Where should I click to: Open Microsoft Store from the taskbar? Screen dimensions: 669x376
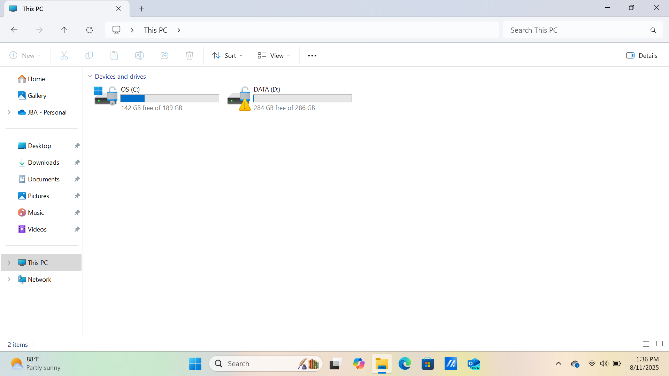pyautogui.click(x=428, y=364)
